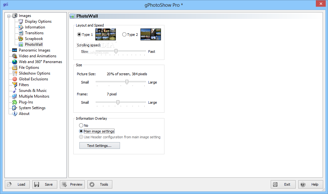The width and height of the screenshot is (328, 194).
Task: Click the Transitions icon in tree
Action: (x=21, y=33)
